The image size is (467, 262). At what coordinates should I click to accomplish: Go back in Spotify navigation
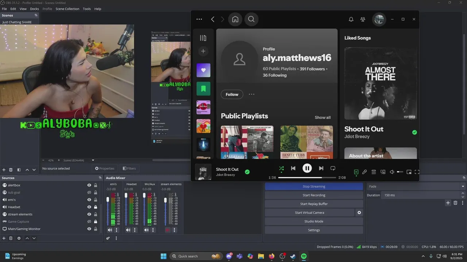click(x=213, y=19)
